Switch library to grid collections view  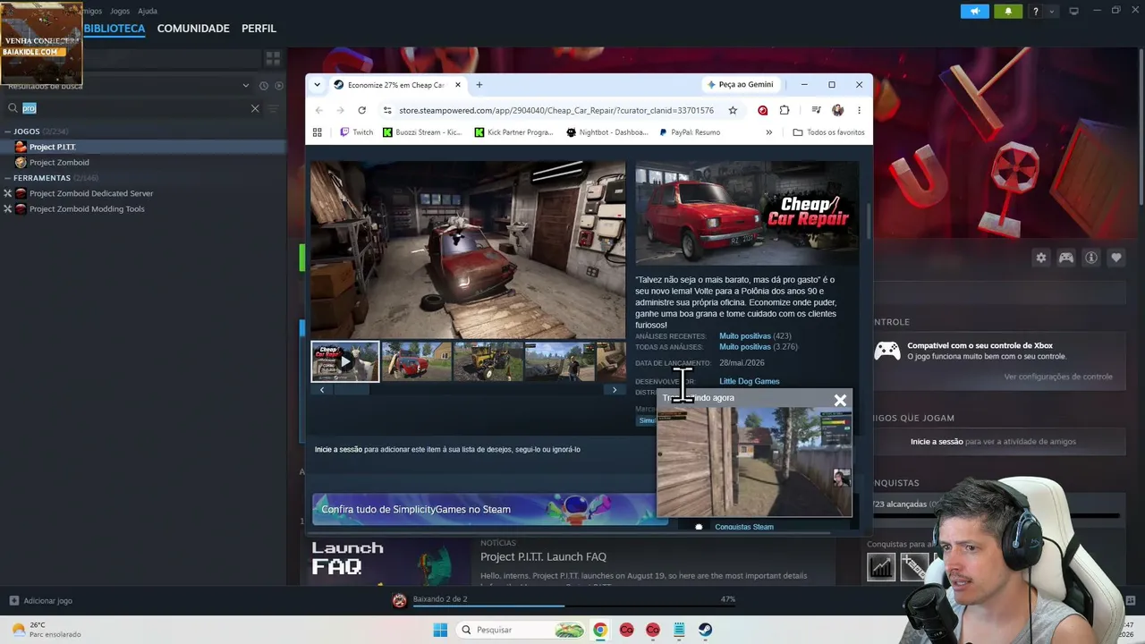pyautogui.click(x=273, y=58)
